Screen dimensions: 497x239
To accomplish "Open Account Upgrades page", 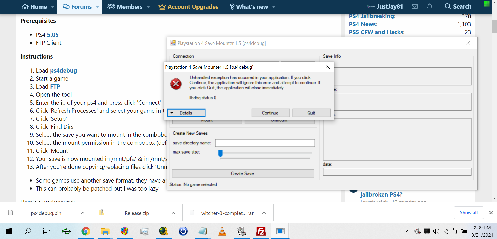I will point(188,7).
